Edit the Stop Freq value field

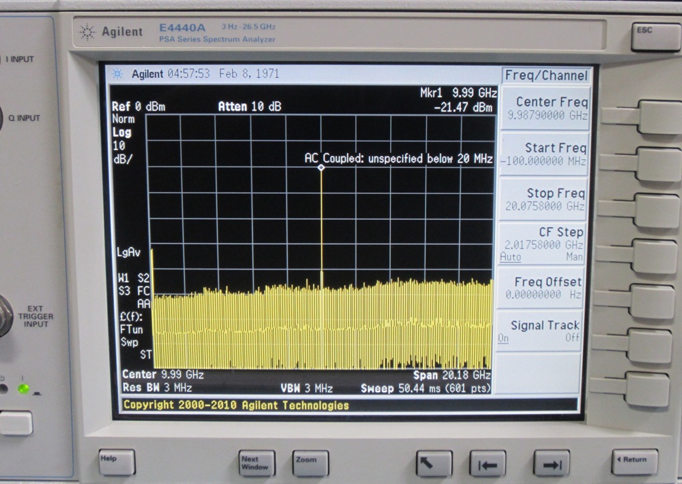click(x=545, y=206)
